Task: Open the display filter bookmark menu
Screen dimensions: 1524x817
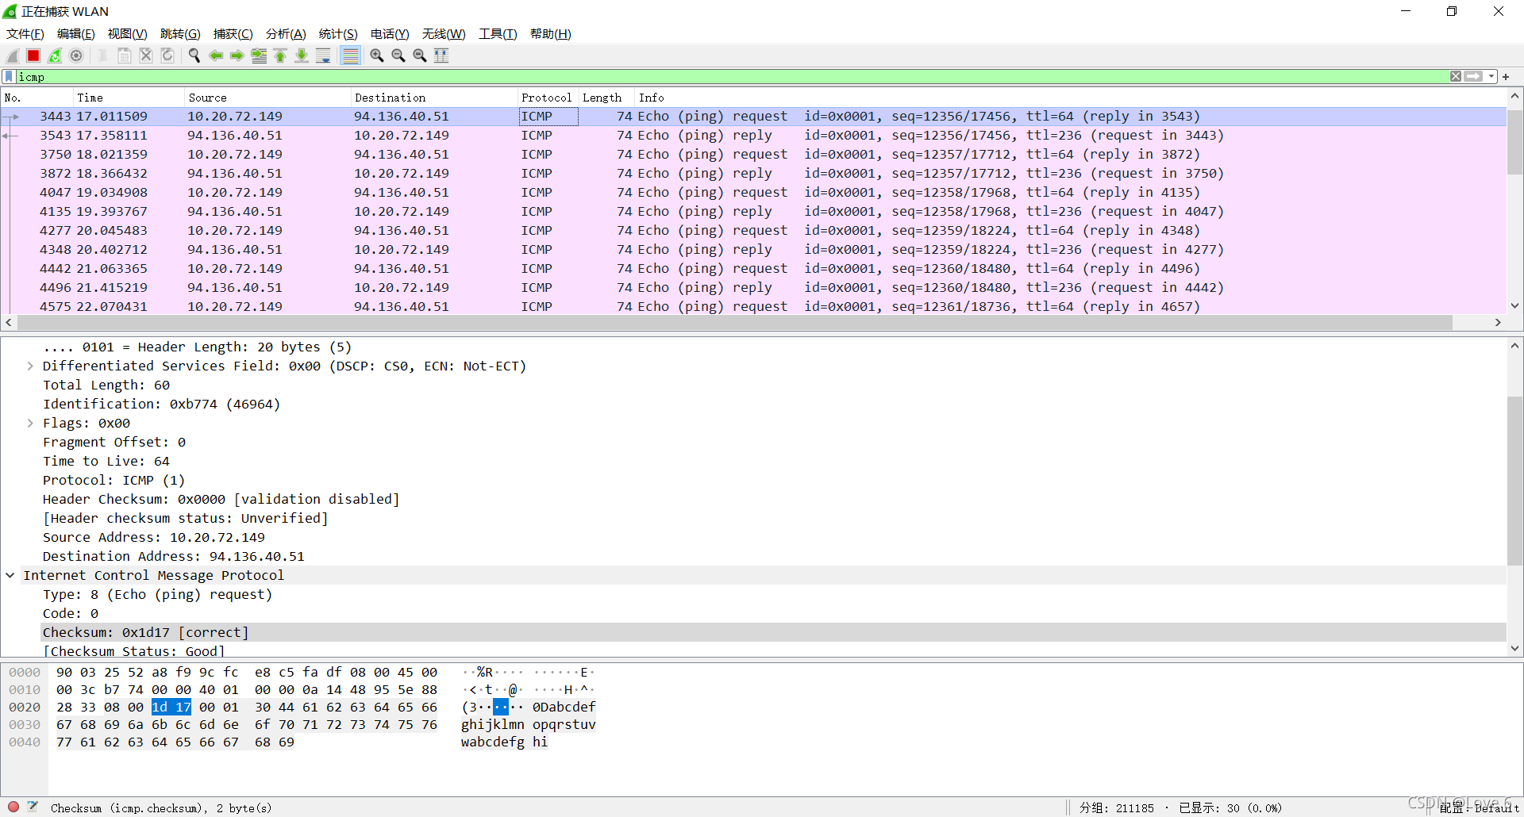Action: [x=9, y=77]
